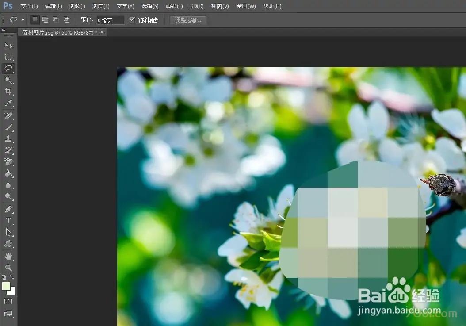Select the Crop tool

[x=8, y=91]
